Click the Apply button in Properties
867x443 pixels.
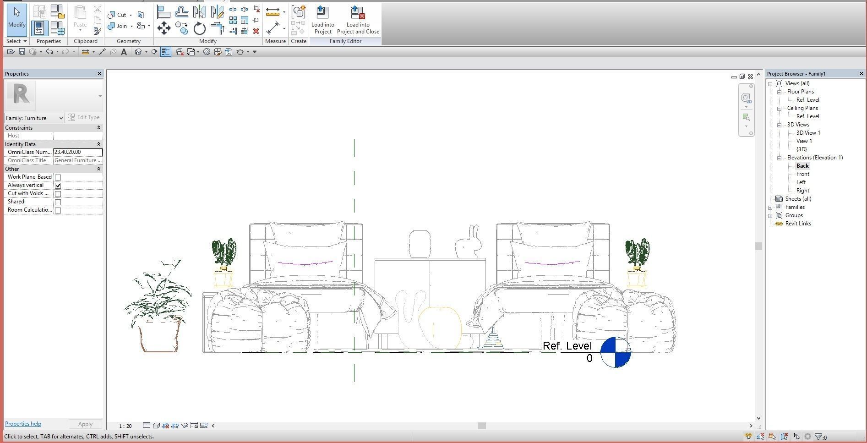tap(85, 424)
